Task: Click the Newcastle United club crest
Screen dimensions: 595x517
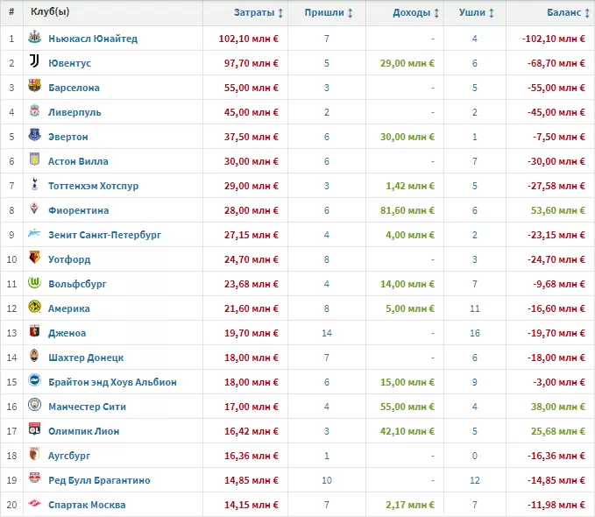Action: 34,37
